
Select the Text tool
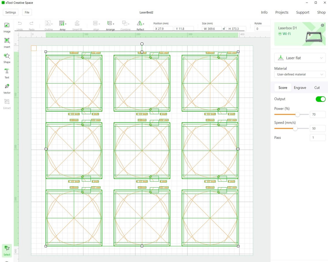tap(7, 73)
